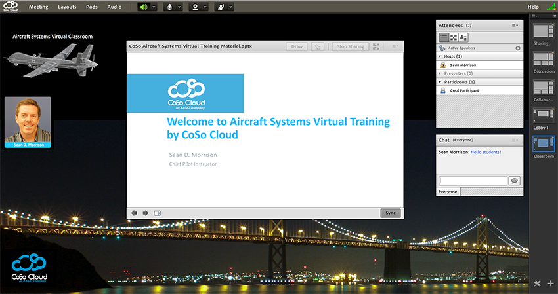Click the Draw button in share pod
This screenshot has height=294, width=558.
(x=297, y=46)
